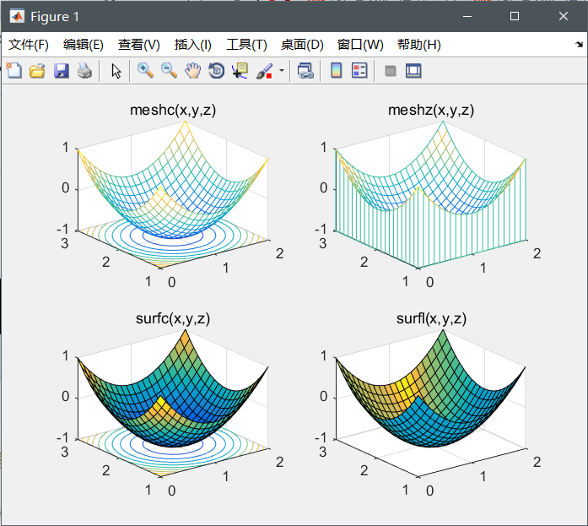This screenshot has height=526, width=588.
Task: Open the 文件(F) menu
Action: click(x=29, y=45)
